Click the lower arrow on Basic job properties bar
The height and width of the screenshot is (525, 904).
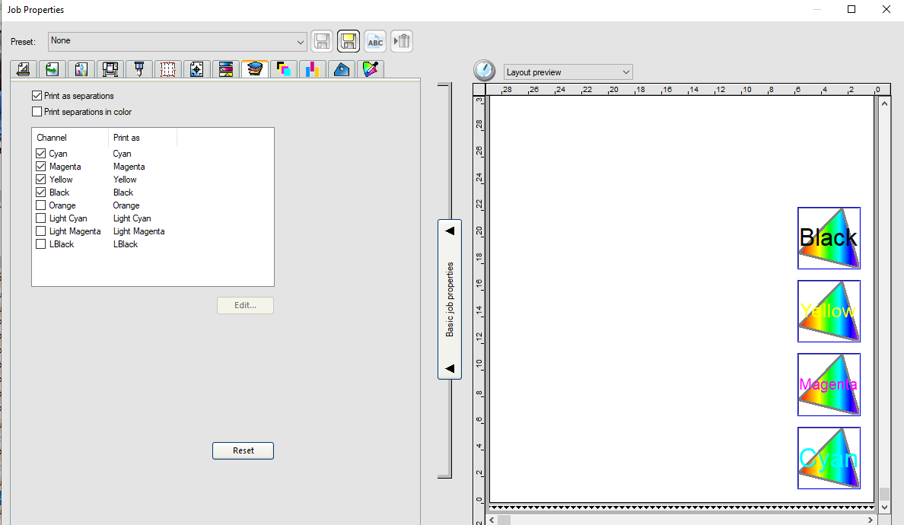point(450,368)
